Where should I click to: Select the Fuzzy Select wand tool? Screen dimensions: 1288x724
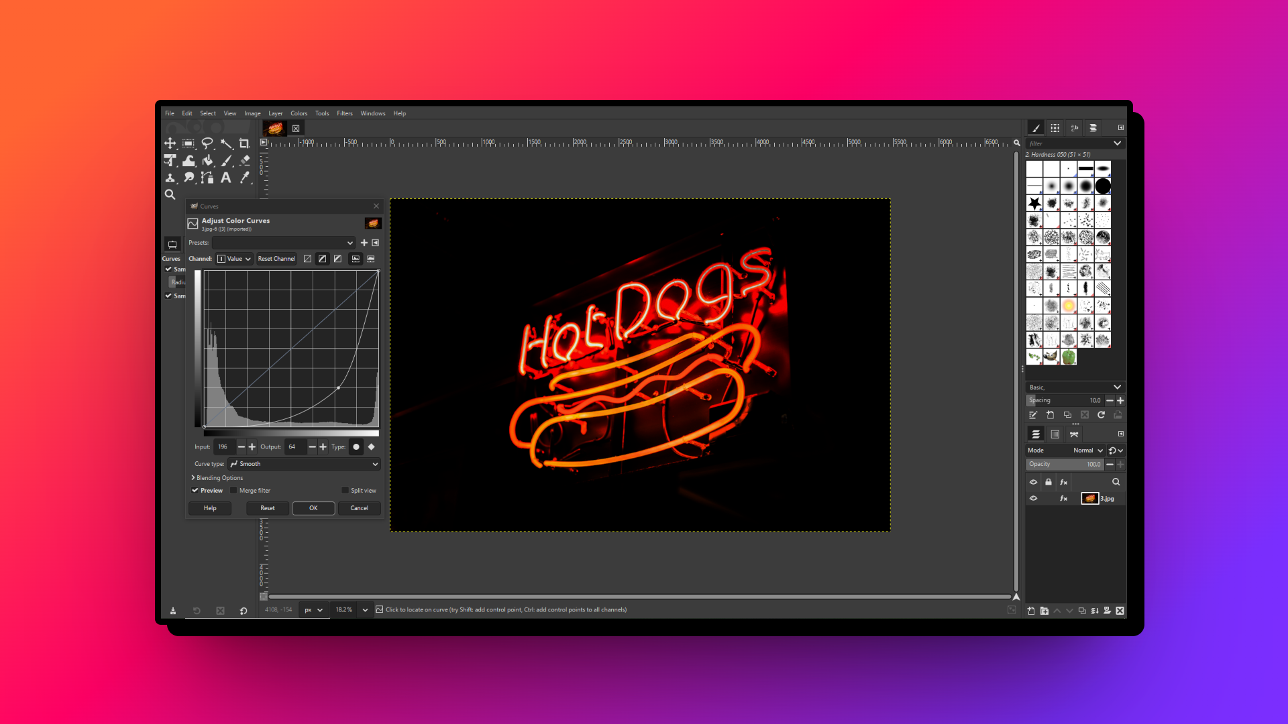tap(226, 143)
